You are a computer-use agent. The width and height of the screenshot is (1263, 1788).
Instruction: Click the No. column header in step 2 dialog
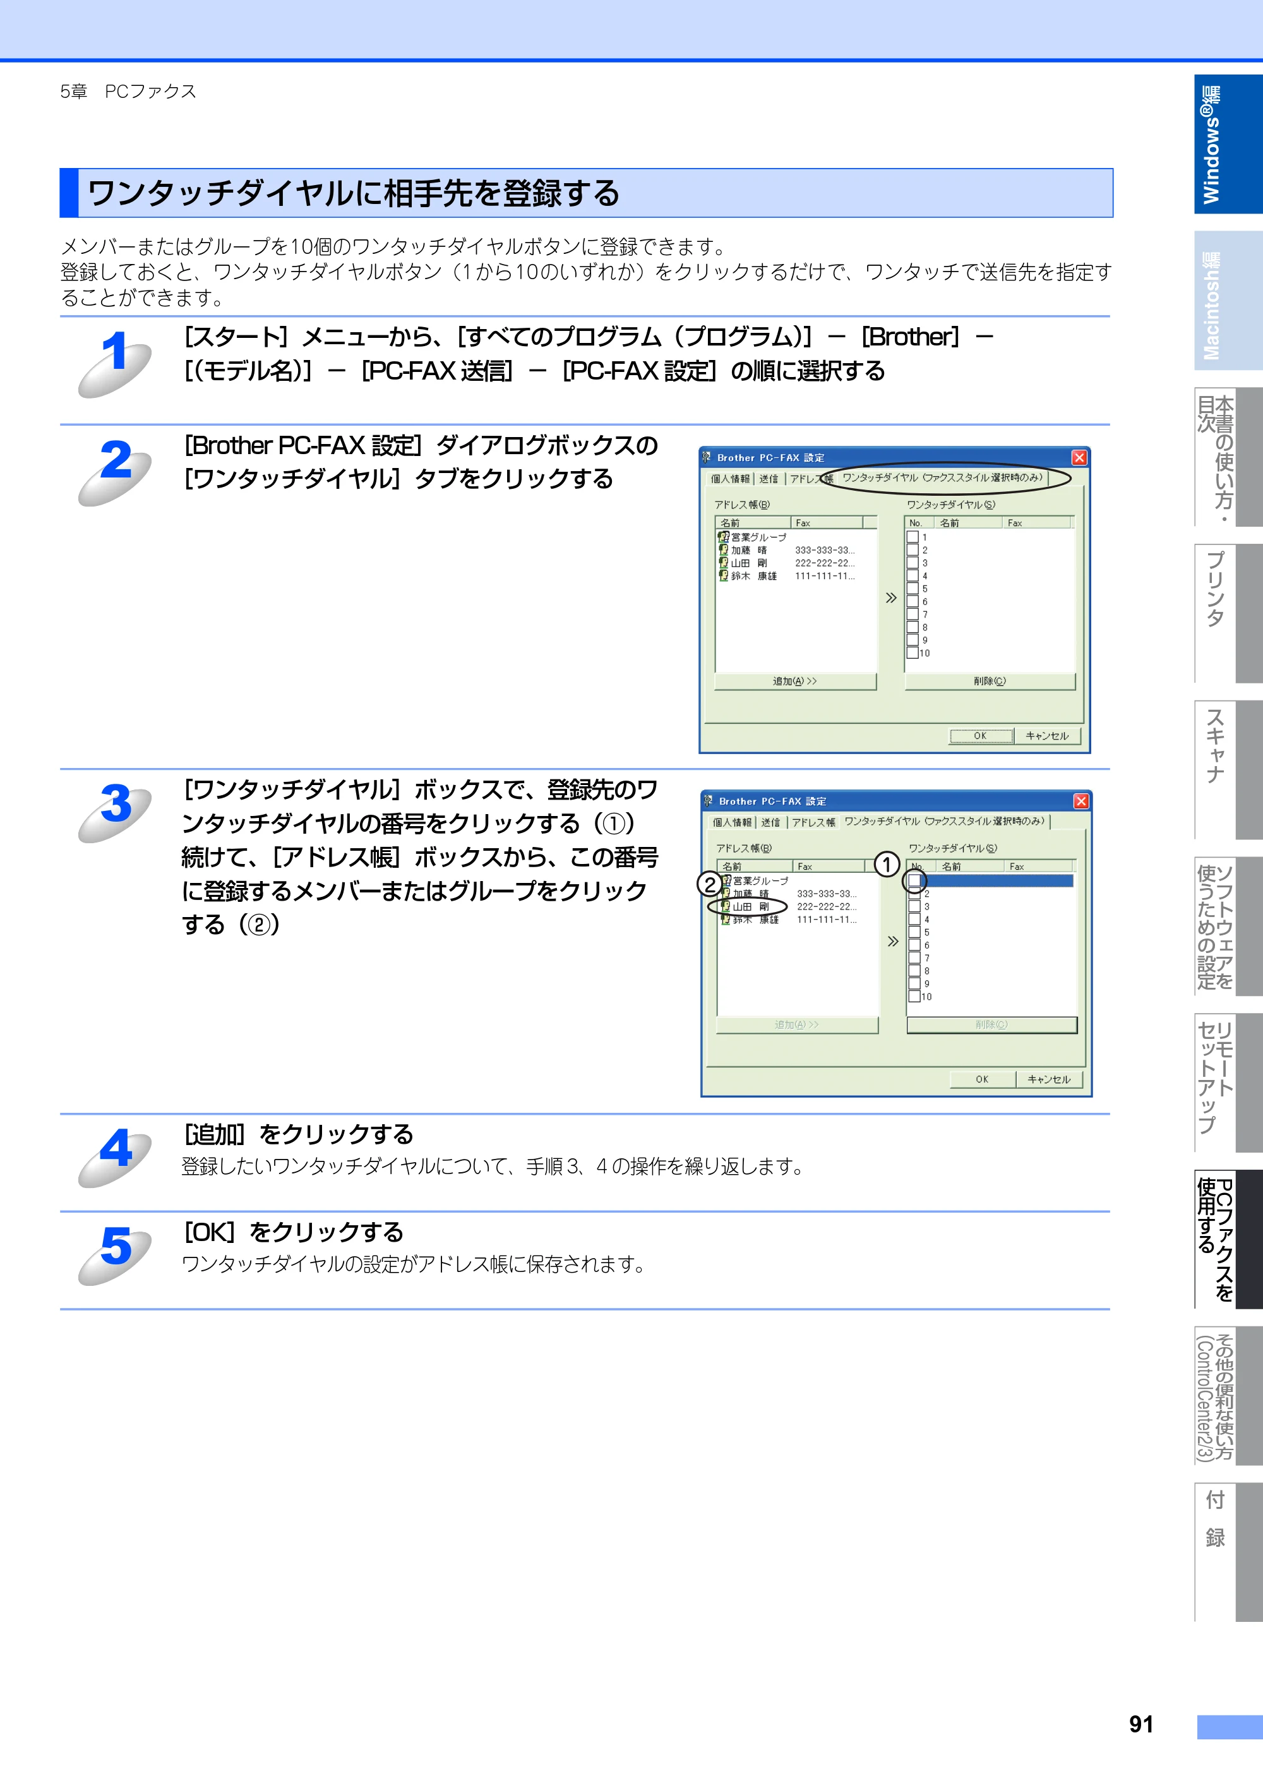[x=920, y=522]
